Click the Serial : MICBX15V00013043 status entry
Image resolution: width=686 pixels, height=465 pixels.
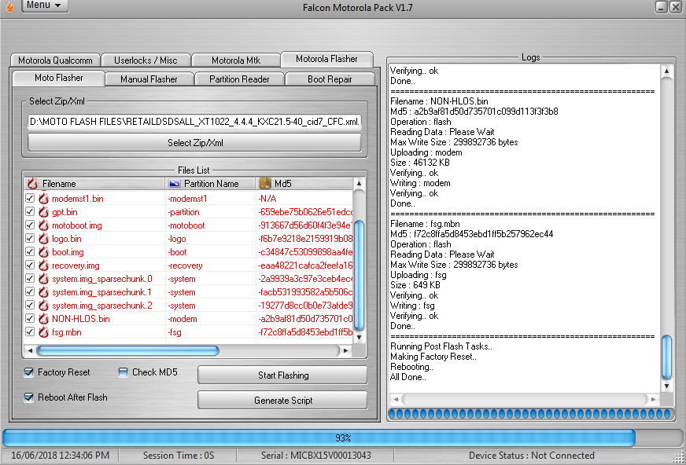coord(316,456)
